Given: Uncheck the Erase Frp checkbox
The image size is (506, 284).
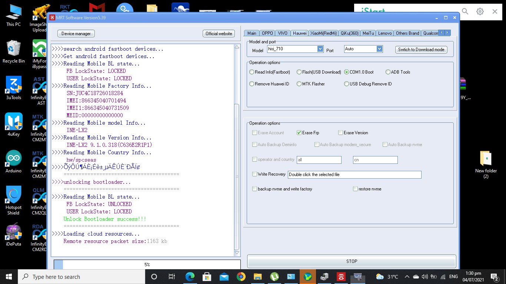Looking at the screenshot, I should pyautogui.click(x=299, y=133).
